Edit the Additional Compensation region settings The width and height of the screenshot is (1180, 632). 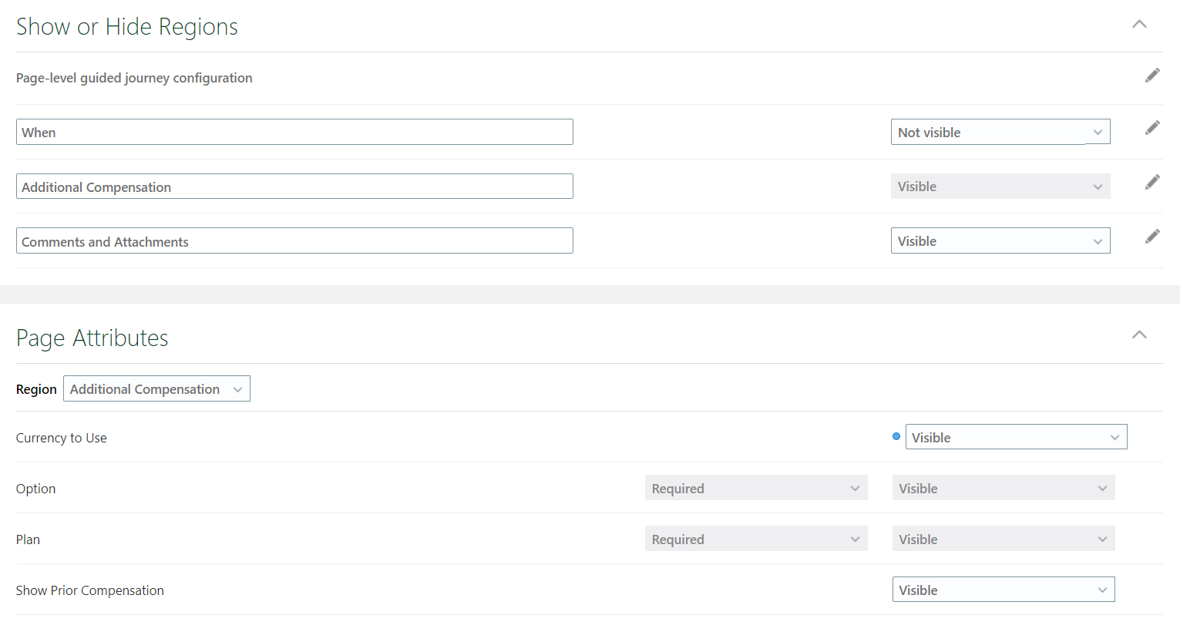[x=1152, y=181]
